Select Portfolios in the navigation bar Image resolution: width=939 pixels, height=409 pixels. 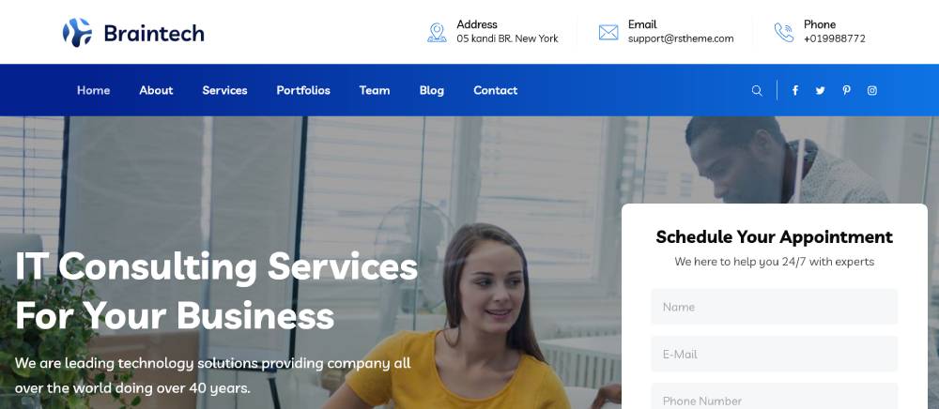[303, 90]
